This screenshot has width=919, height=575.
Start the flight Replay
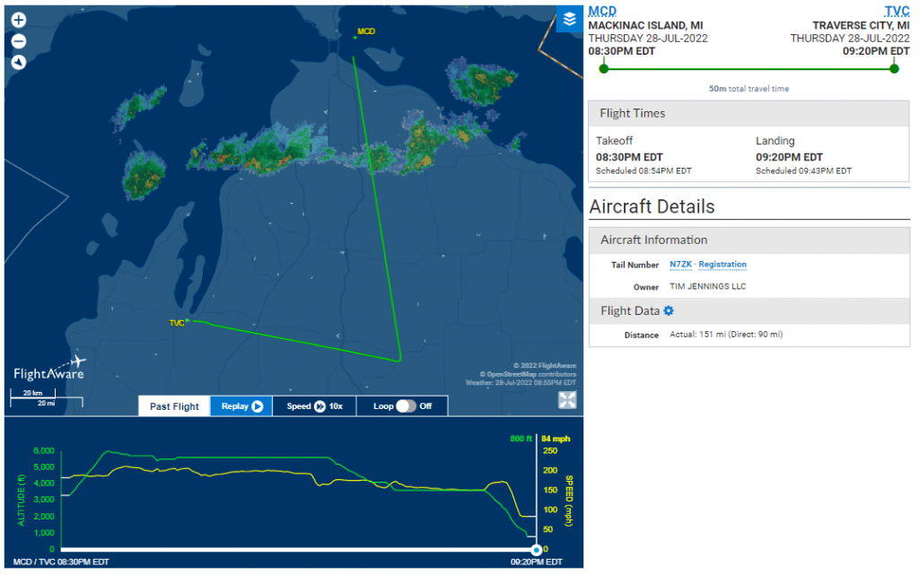click(241, 406)
